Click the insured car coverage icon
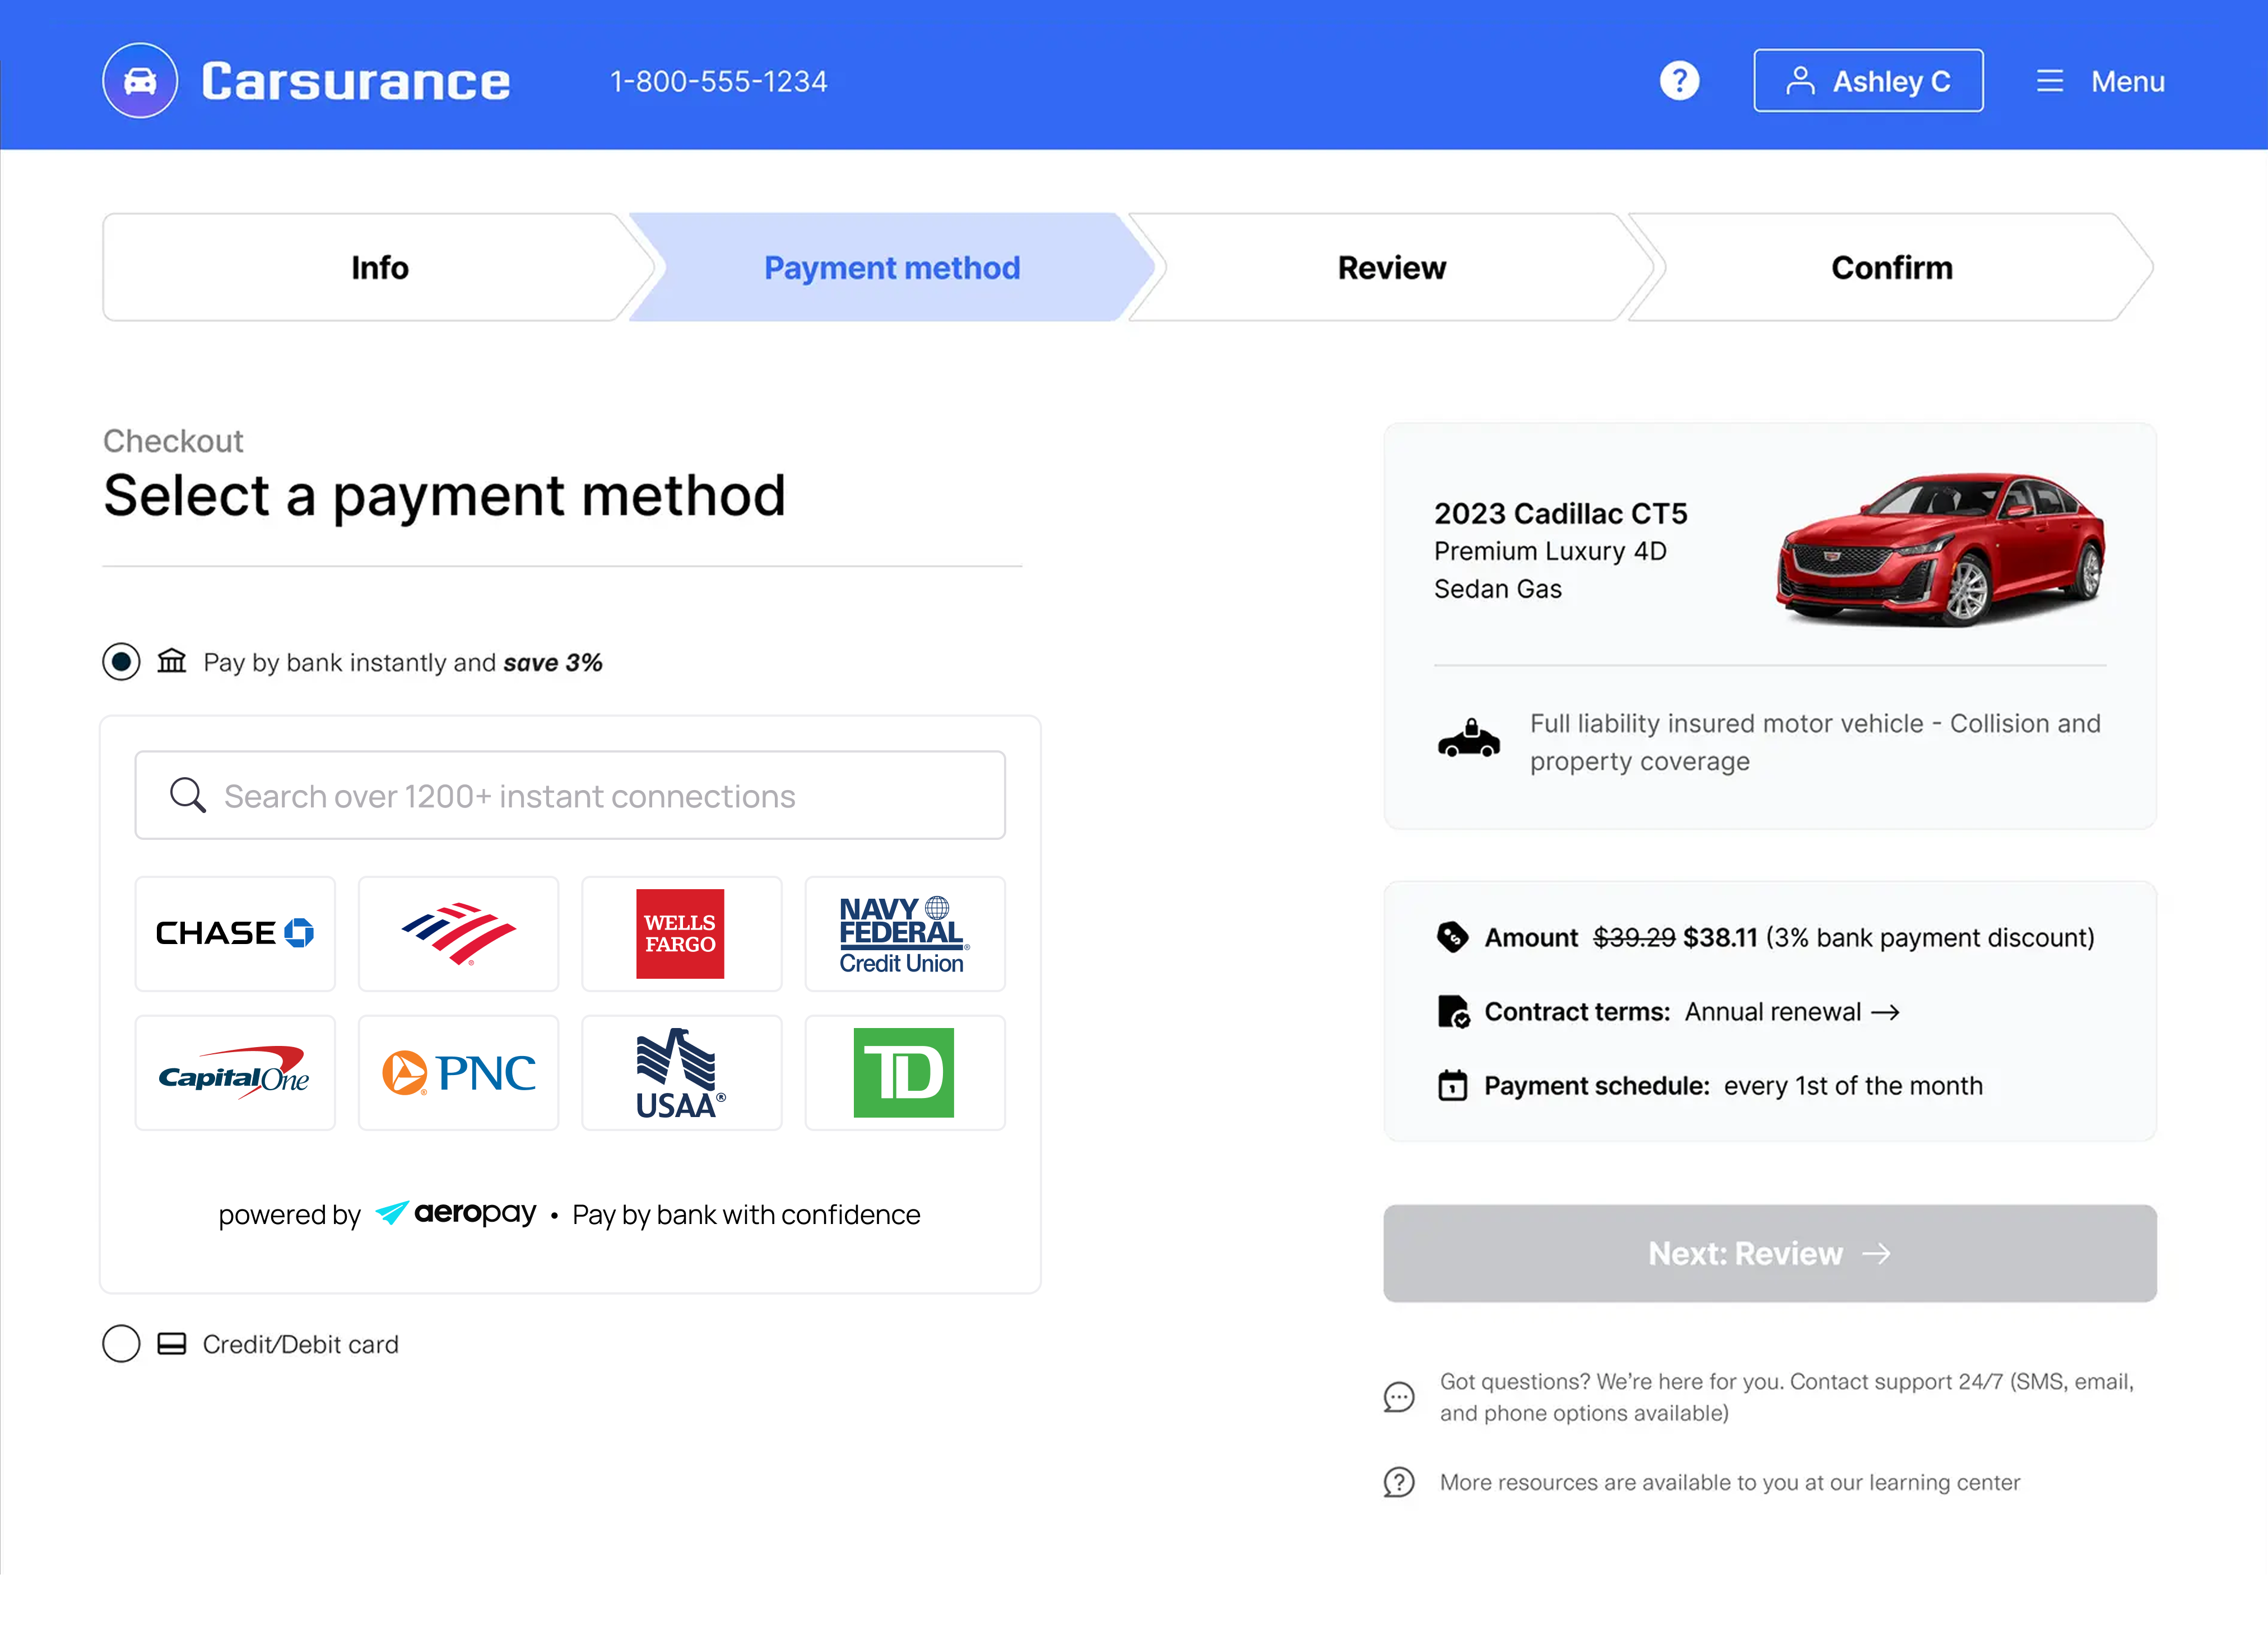 [1468, 740]
